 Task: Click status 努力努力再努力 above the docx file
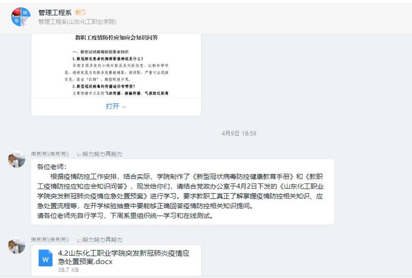[x=102, y=240]
